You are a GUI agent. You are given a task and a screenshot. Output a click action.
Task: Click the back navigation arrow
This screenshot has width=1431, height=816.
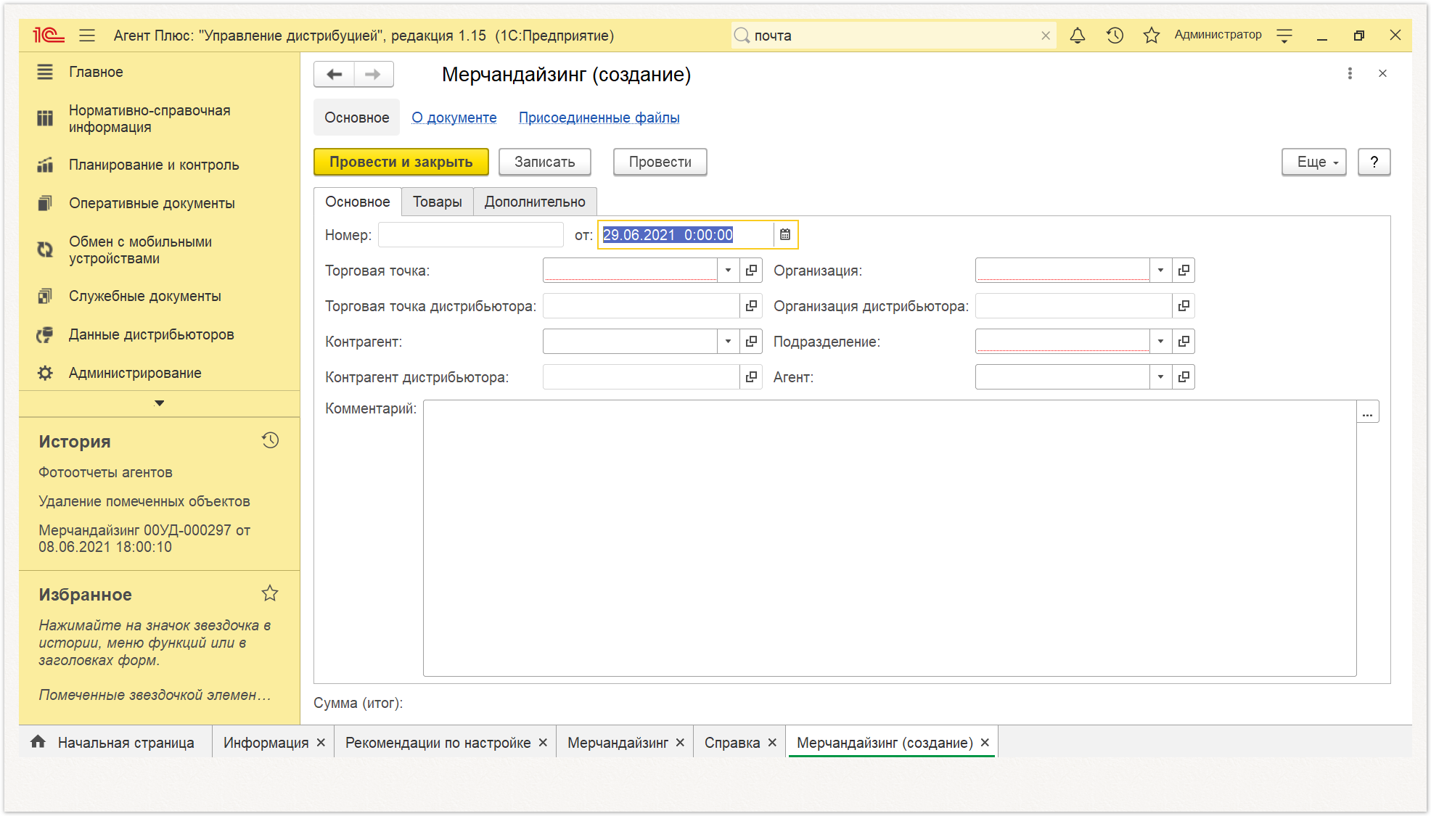tap(335, 74)
